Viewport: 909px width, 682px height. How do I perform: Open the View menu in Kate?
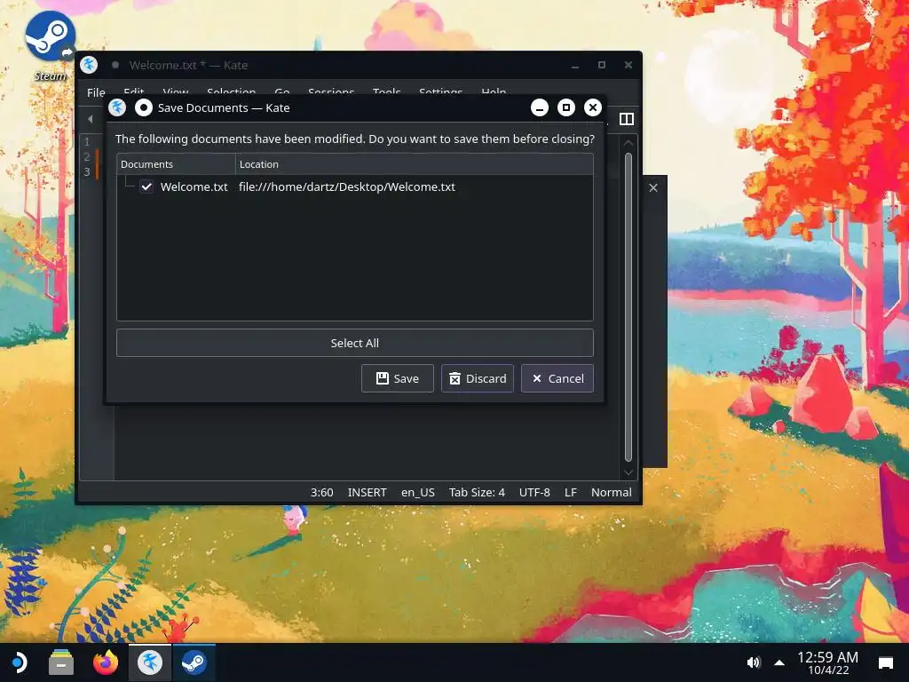pyautogui.click(x=176, y=91)
